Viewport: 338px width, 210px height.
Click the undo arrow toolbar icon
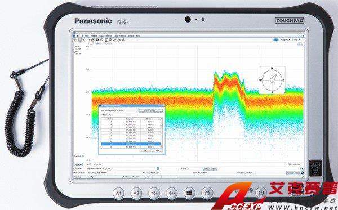[84, 40]
